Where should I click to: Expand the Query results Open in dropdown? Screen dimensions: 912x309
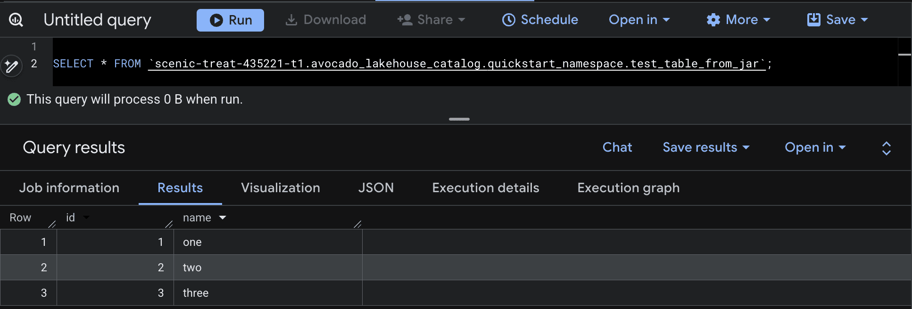[x=815, y=147]
